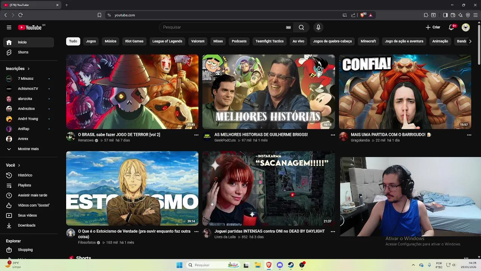
Task: Open options for JOGO DE TERROR video
Action: coord(196,135)
